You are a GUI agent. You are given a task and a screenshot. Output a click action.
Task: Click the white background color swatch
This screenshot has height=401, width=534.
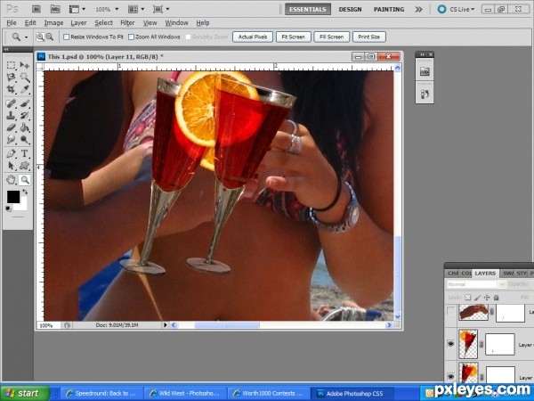[21, 206]
